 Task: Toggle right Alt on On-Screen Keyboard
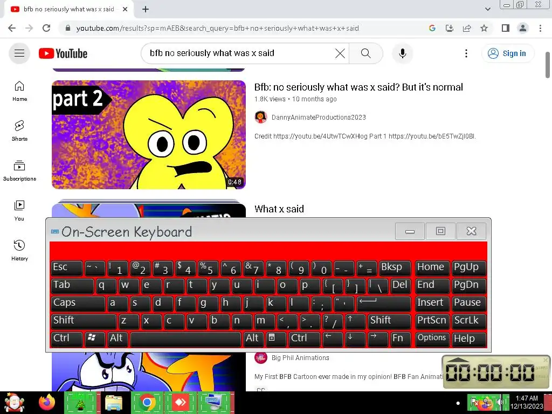coord(252,339)
